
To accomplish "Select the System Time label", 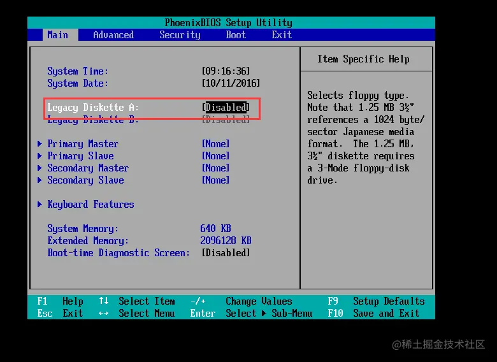I will 78,71.
